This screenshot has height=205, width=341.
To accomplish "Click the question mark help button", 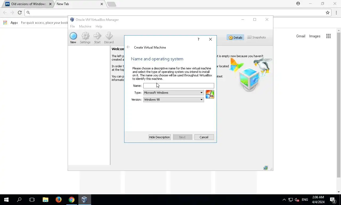I will [198, 39].
